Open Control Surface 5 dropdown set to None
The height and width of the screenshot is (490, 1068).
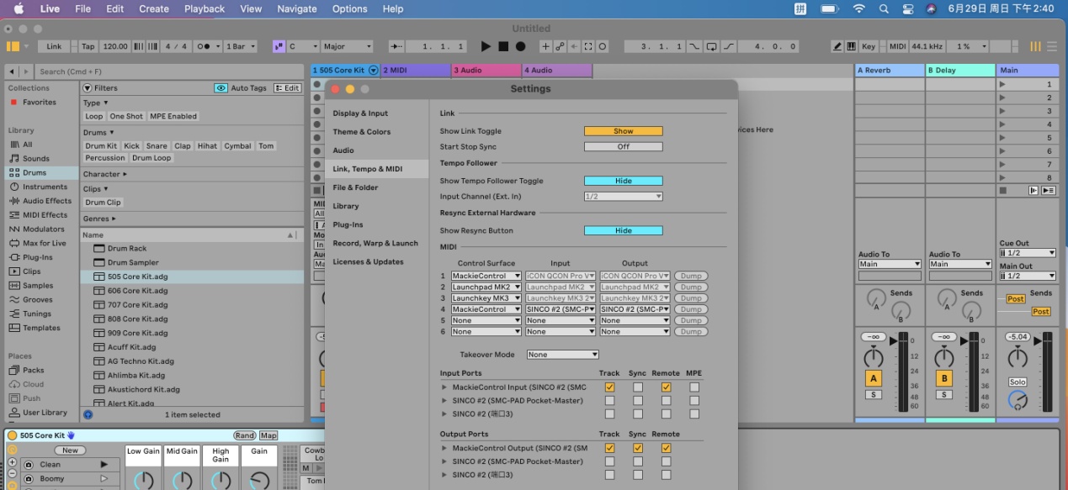click(486, 320)
